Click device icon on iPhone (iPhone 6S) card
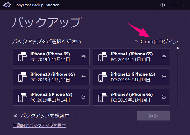 tap(22, 57)
